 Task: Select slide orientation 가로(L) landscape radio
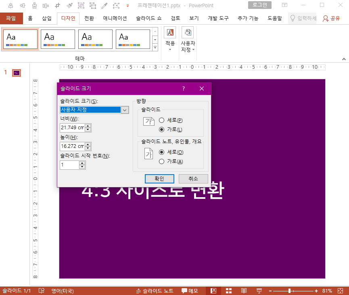162,130
